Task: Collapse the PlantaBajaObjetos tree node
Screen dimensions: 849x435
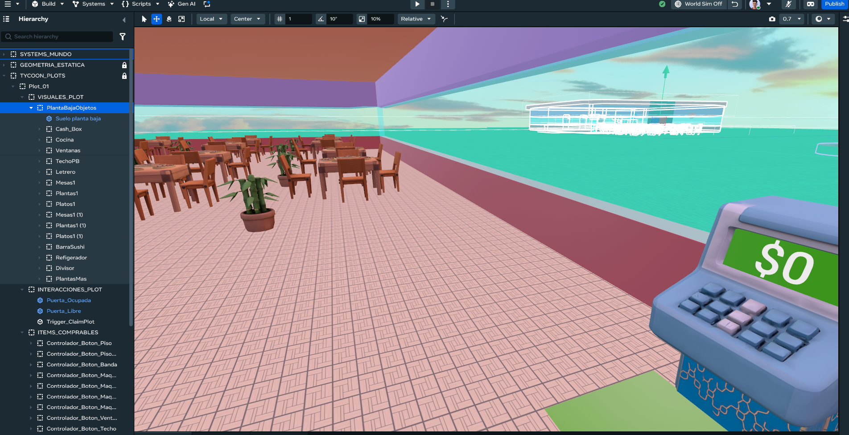Action: pos(31,108)
